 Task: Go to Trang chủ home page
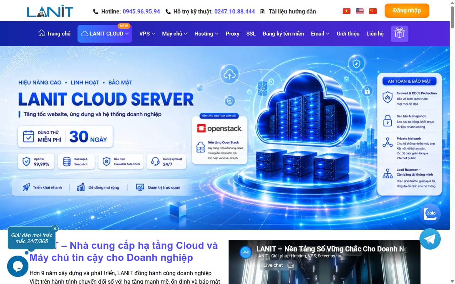point(54,34)
